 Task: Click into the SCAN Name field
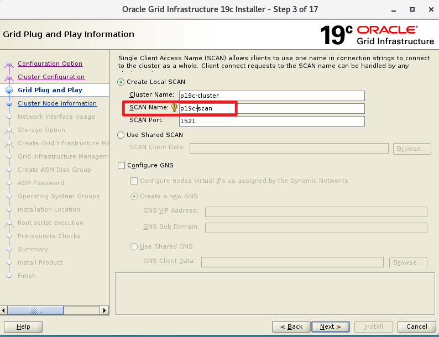pyautogui.click(x=272, y=108)
